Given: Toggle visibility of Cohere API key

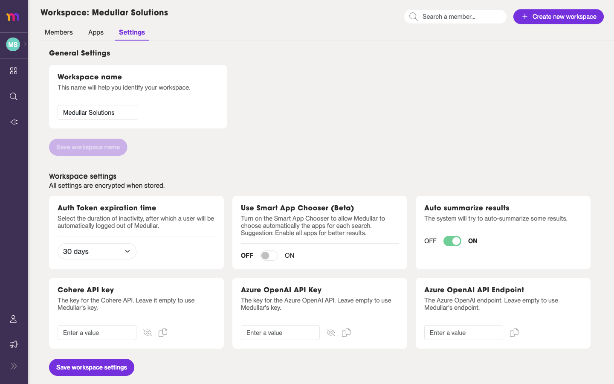Looking at the screenshot, I should pos(148,333).
